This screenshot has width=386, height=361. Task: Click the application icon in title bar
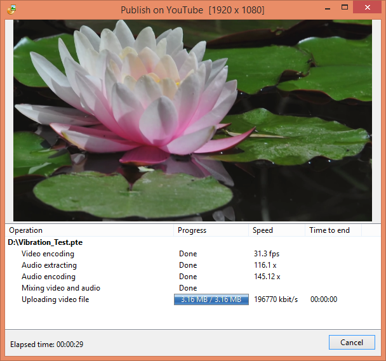click(11, 10)
